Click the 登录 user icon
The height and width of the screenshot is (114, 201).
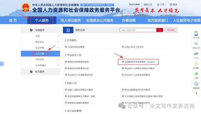coord(171,5)
